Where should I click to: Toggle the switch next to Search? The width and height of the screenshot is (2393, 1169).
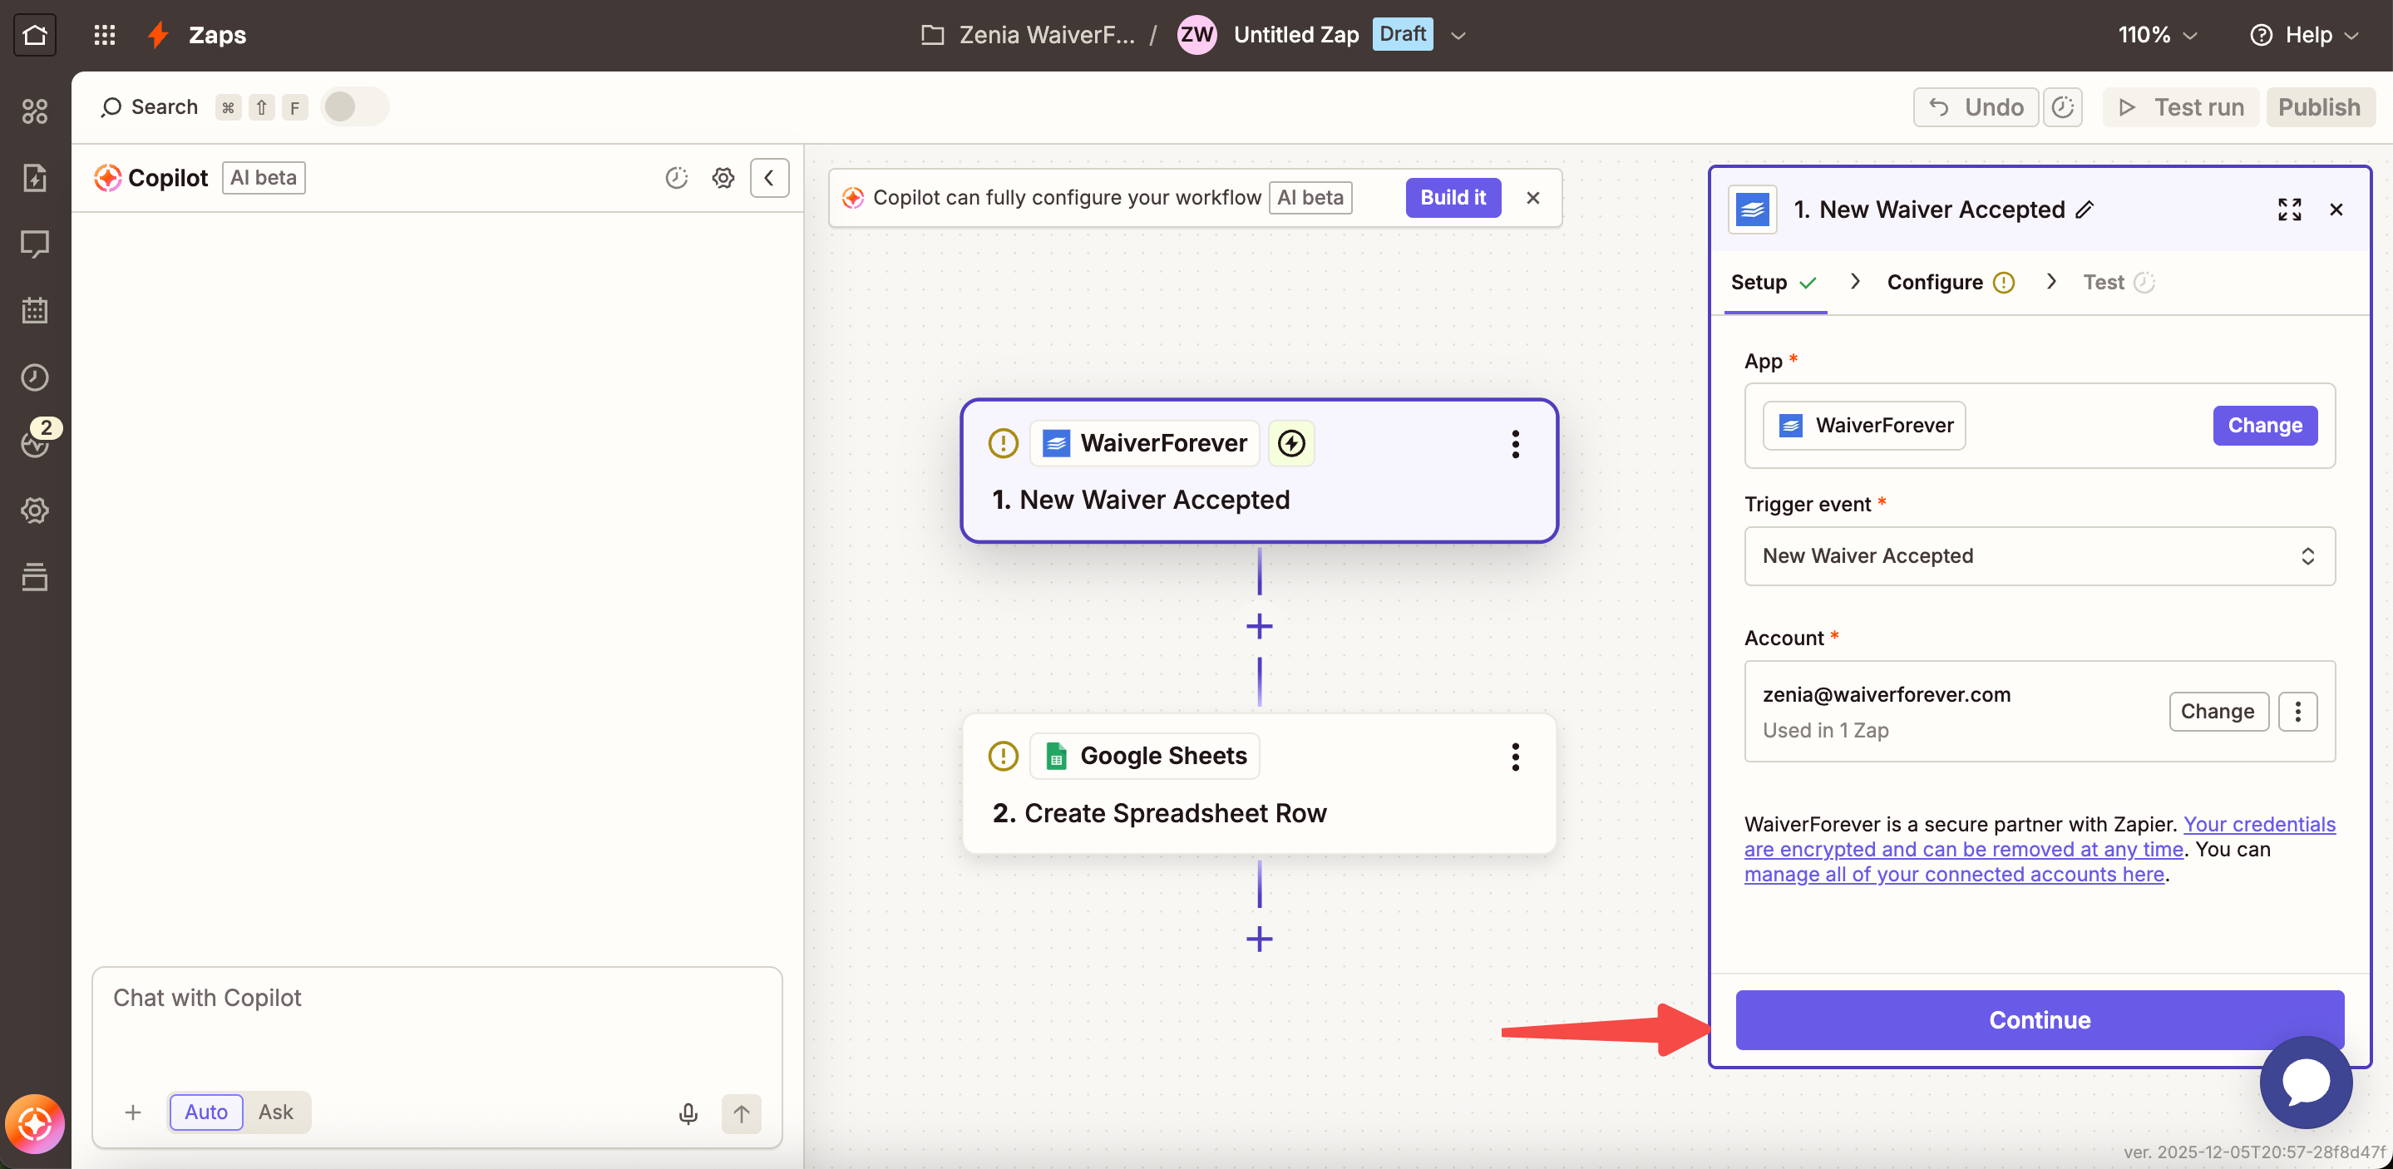pyautogui.click(x=354, y=107)
